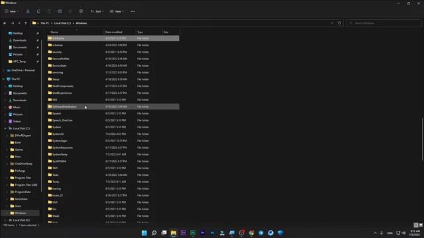Screen dimensions: 424x238
Task: Open the Sort dropdown
Action: 97,11
